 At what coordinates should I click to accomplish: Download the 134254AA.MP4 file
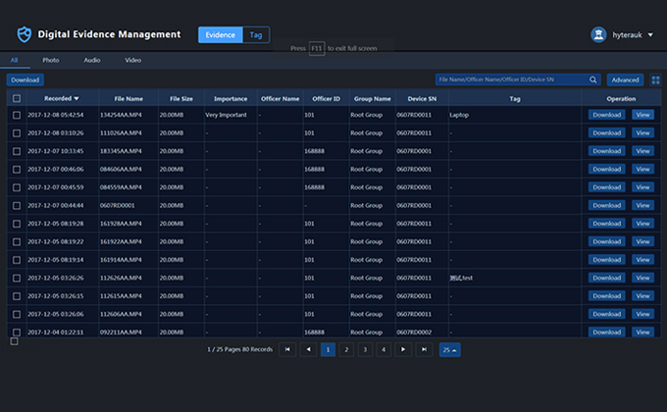click(x=606, y=115)
